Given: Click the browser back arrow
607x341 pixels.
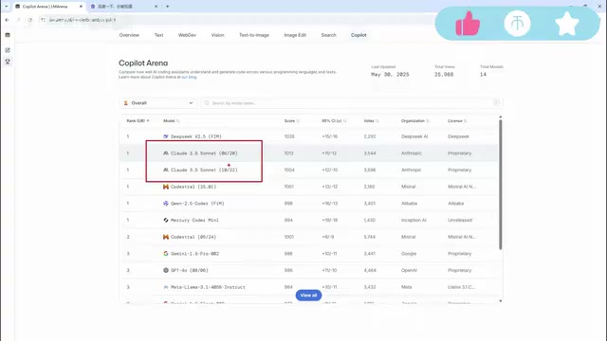Looking at the screenshot, I should tap(7, 20).
